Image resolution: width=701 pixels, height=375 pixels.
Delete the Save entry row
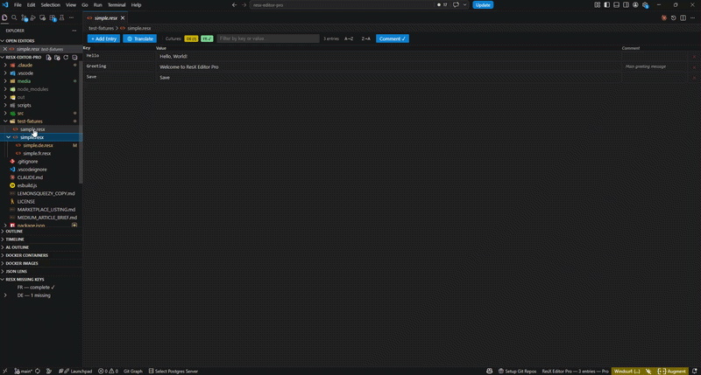pos(694,78)
